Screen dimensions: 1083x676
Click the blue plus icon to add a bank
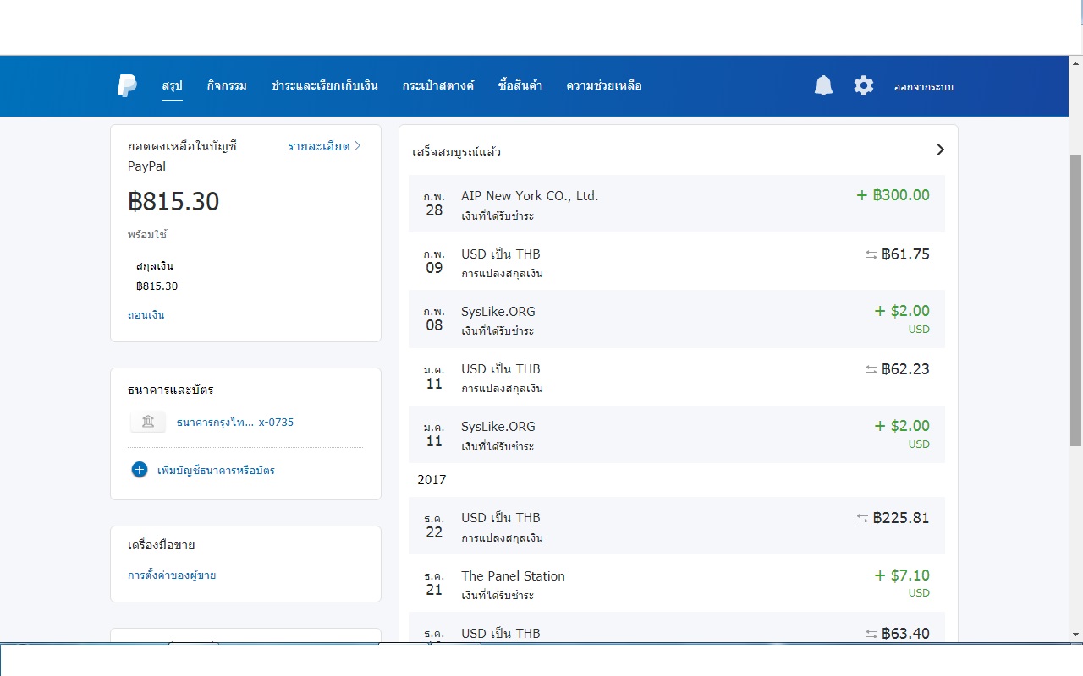(x=140, y=470)
